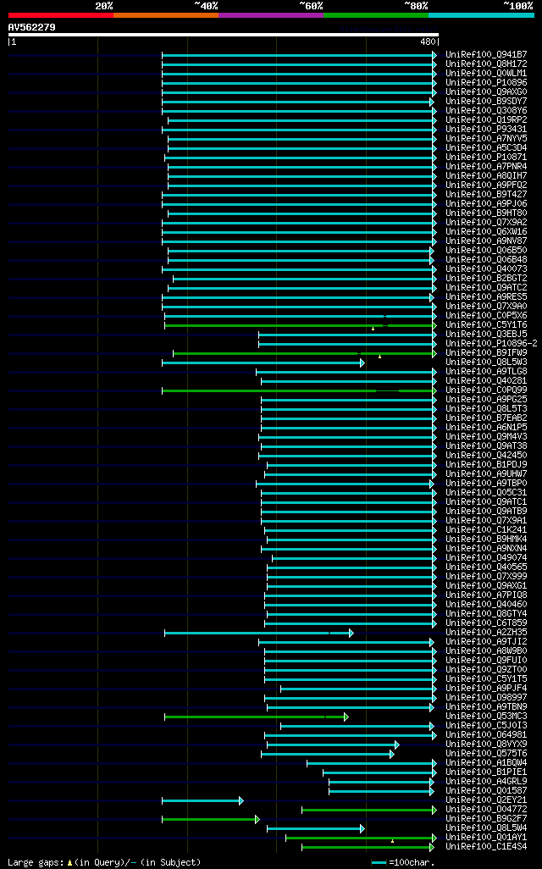The width and height of the screenshot is (542, 869).
Task: Click the UniRef100_Q40565 label
Action: click(487, 567)
